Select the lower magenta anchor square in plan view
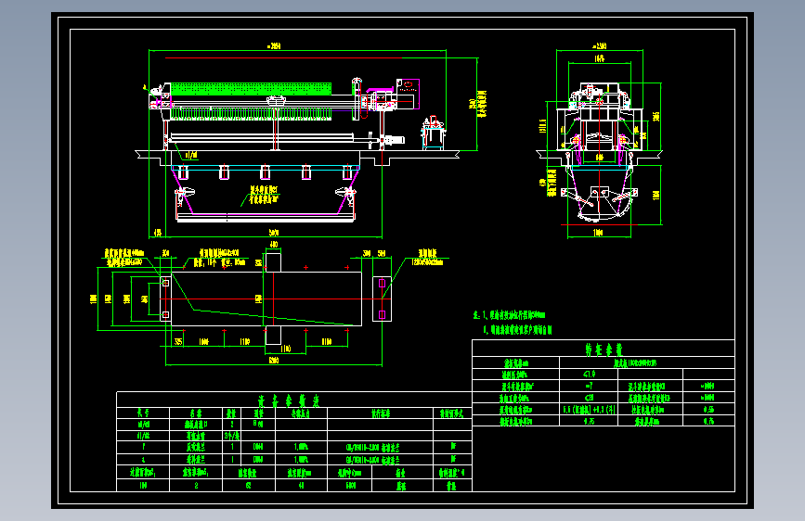This screenshot has width=805, height=521. (382, 314)
